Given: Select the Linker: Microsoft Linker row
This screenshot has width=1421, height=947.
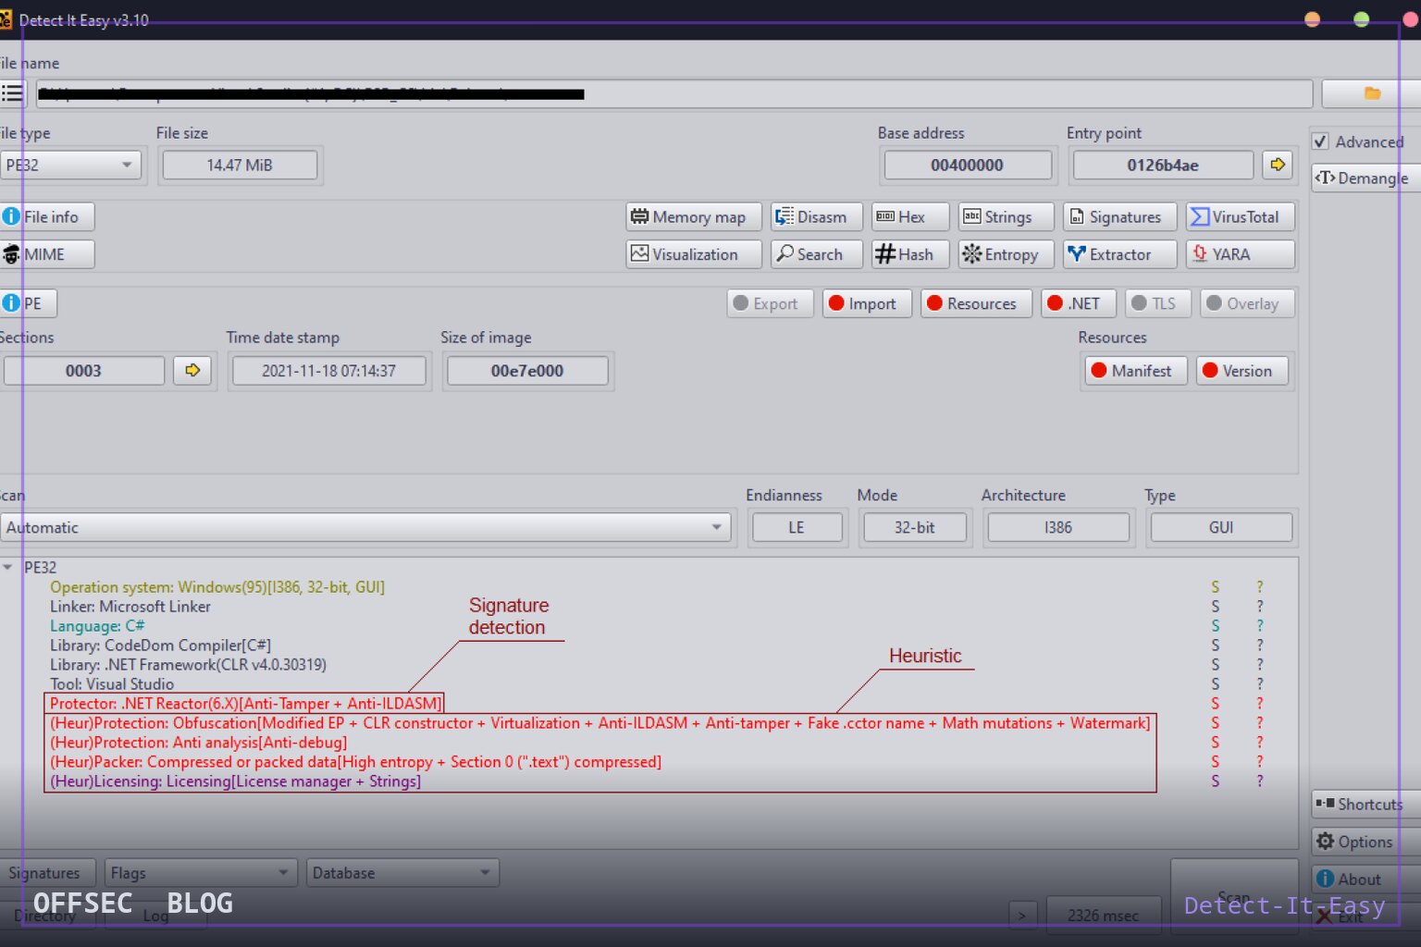Looking at the screenshot, I should 130,606.
